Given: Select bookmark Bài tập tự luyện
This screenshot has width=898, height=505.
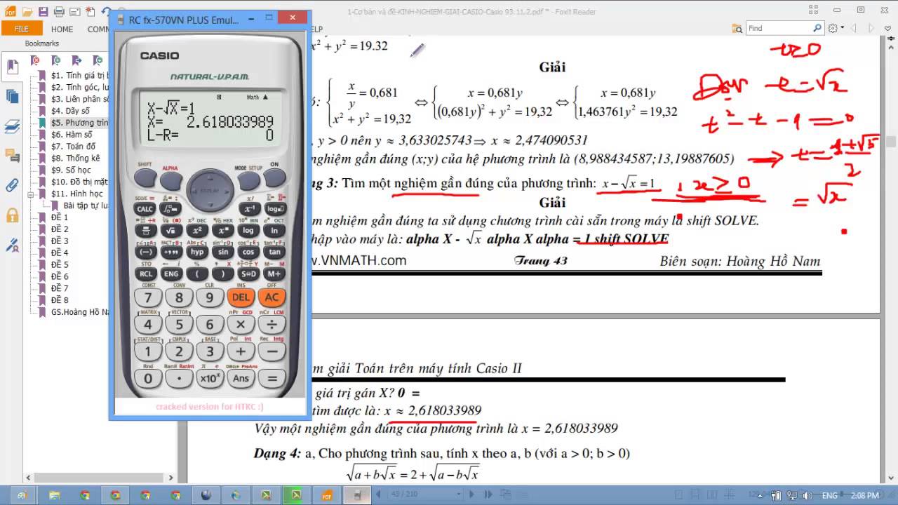Looking at the screenshot, I should [x=86, y=206].
